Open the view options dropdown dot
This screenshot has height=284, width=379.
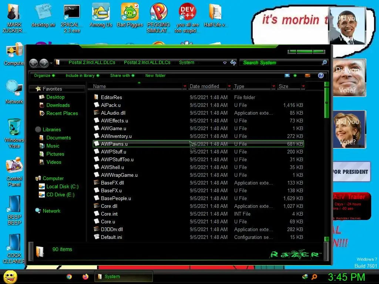[295, 75]
